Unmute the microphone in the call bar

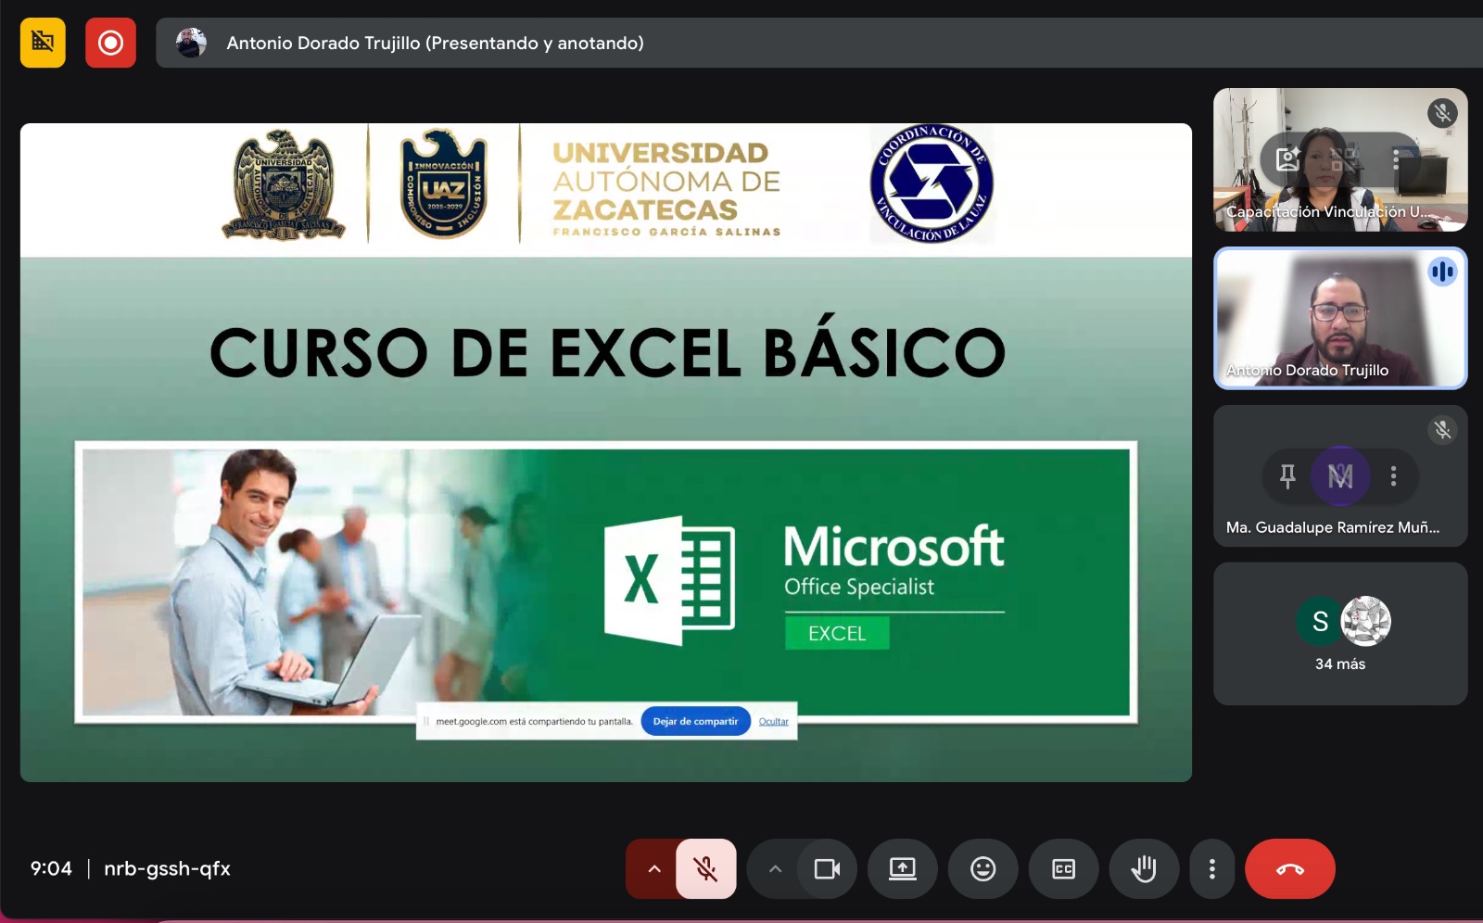[x=705, y=868]
